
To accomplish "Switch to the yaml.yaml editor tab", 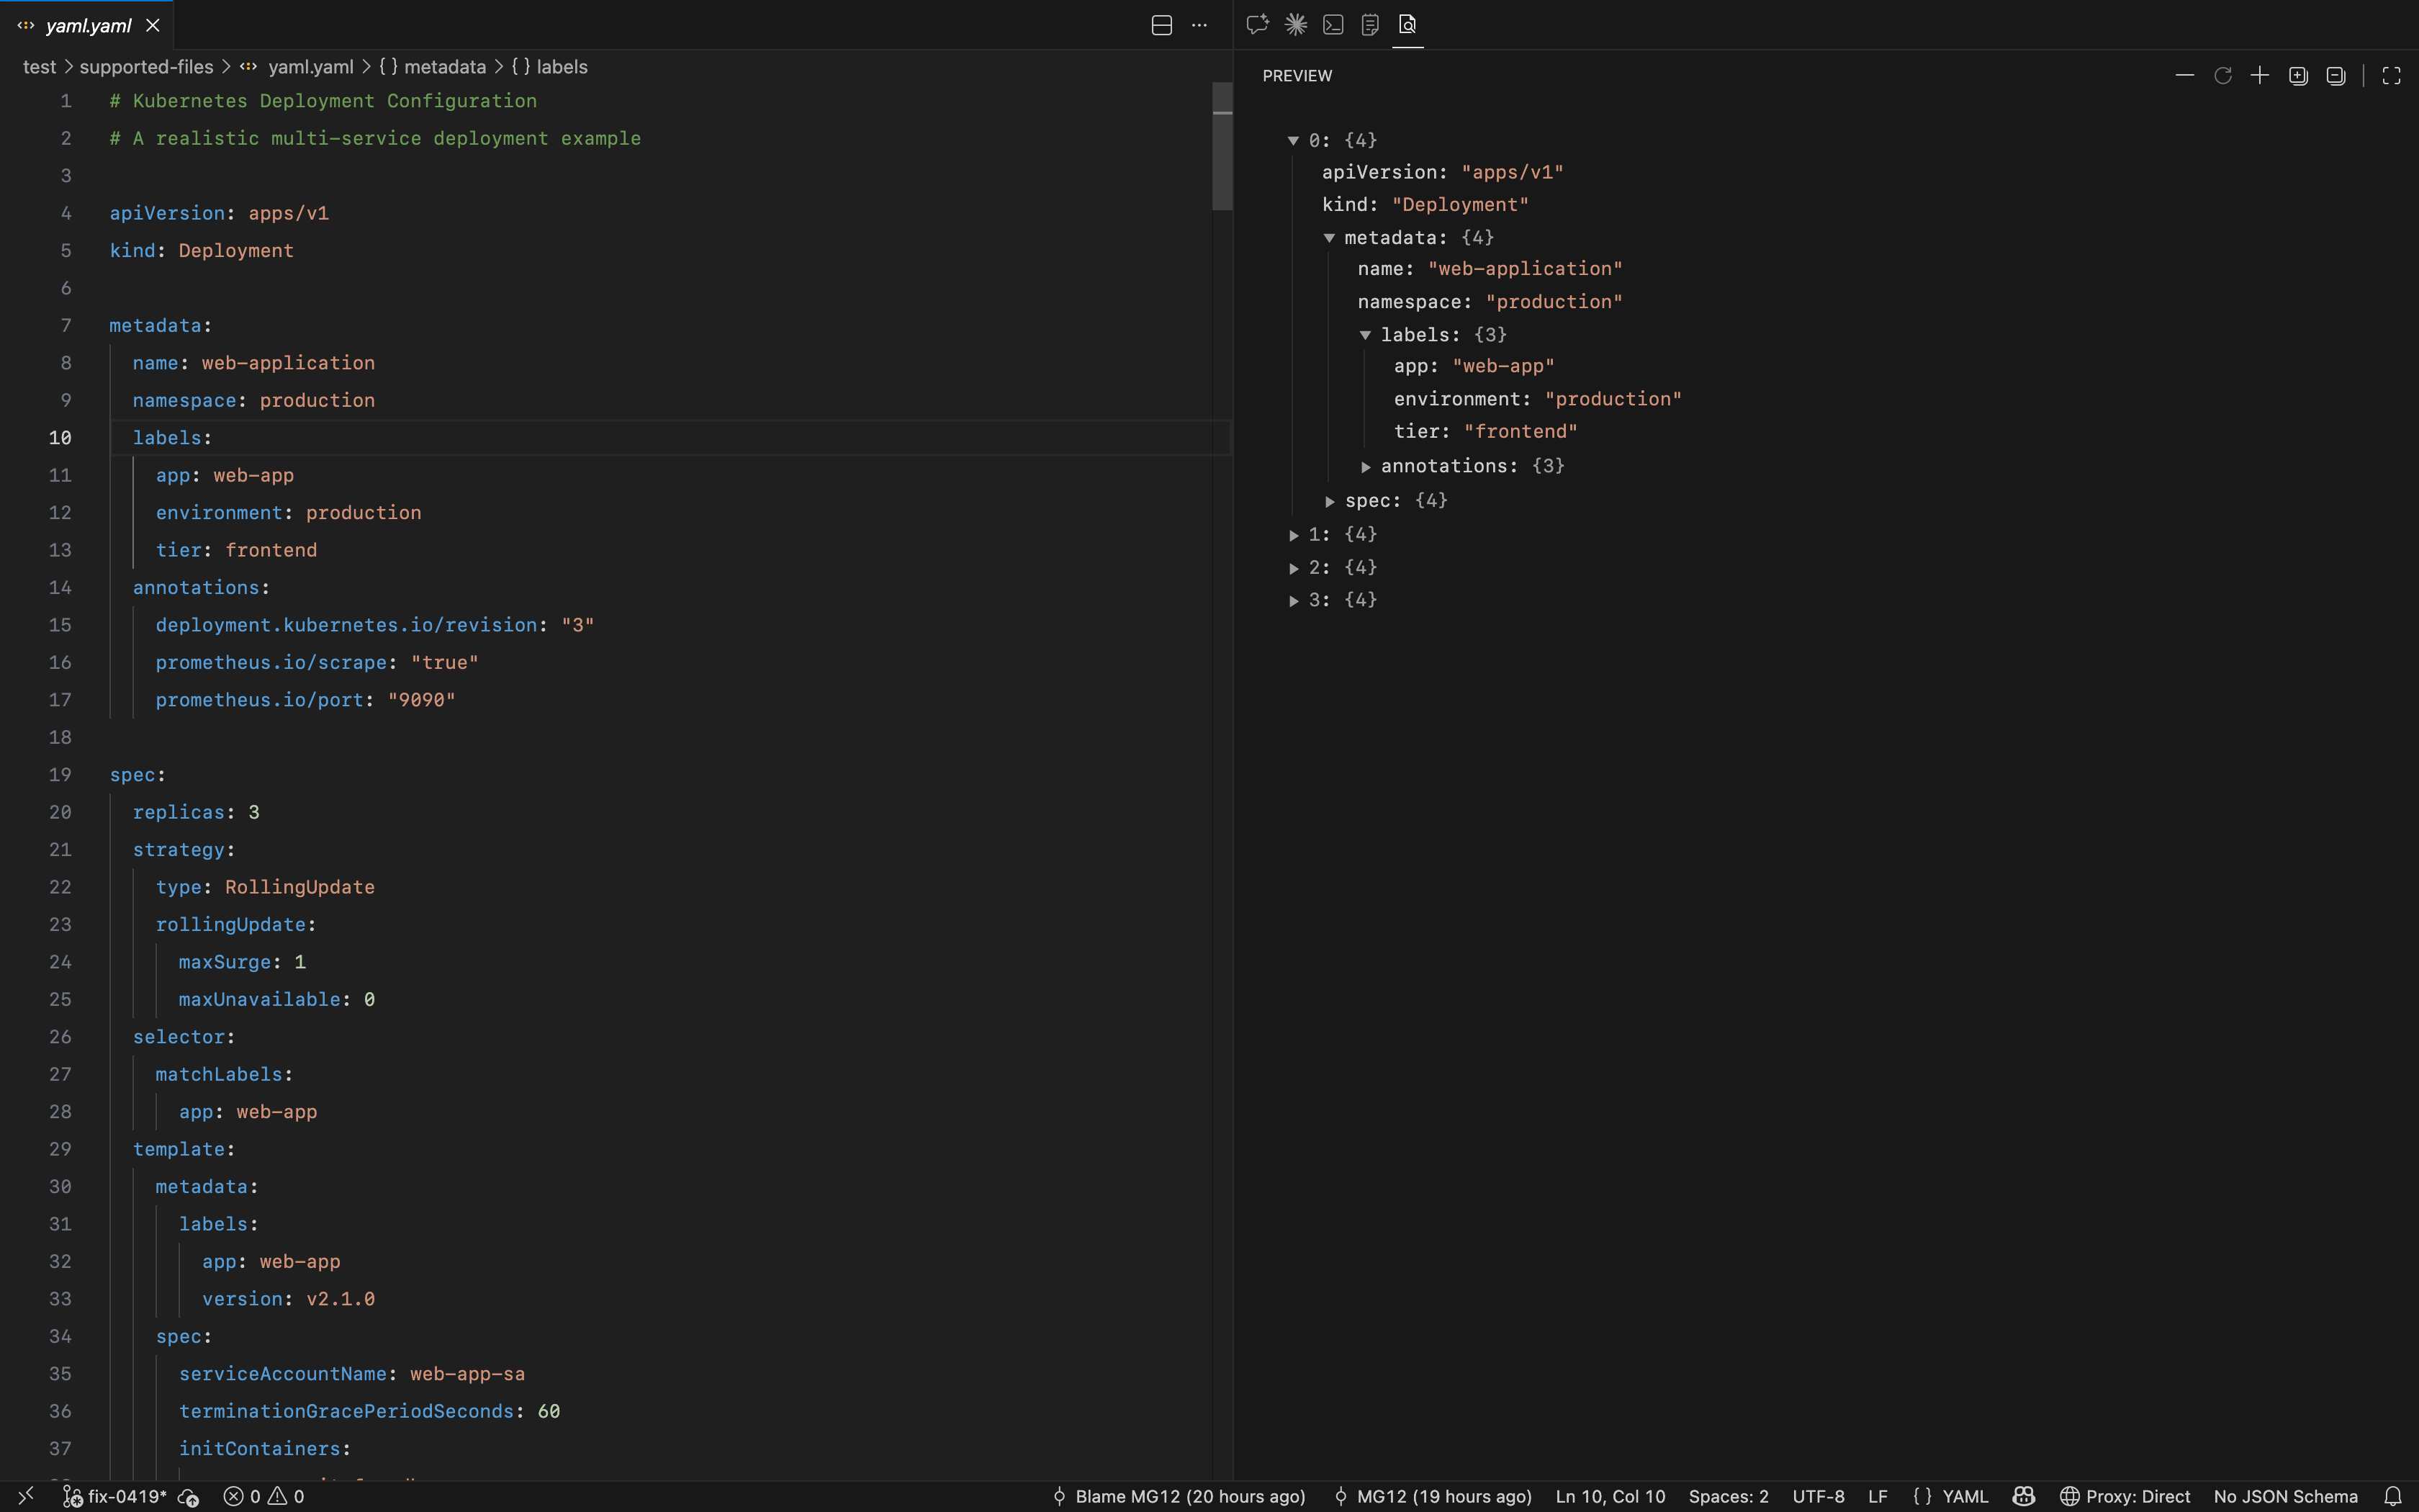I will point(87,25).
